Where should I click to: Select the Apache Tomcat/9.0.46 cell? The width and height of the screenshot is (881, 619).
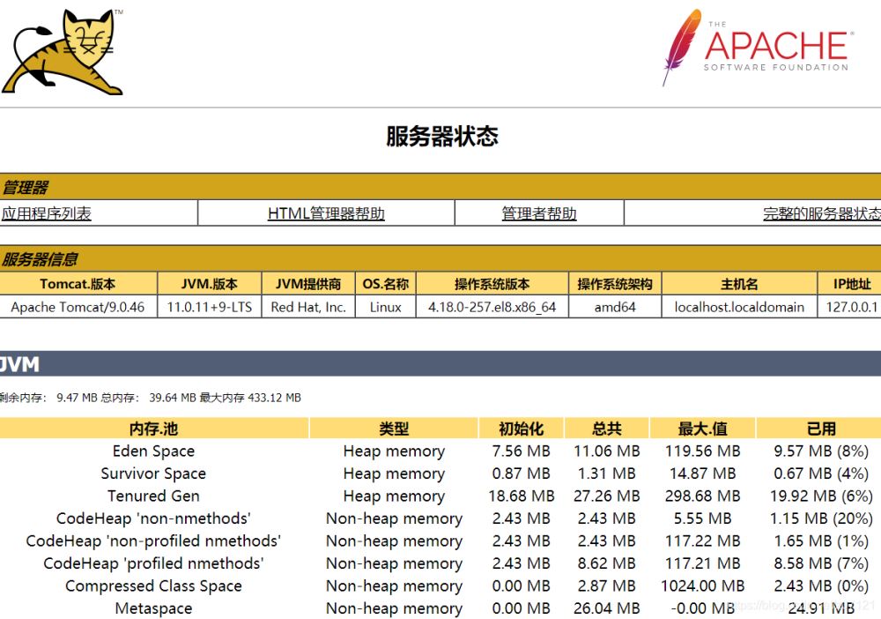[78, 307]
